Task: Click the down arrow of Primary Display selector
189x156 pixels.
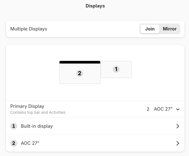Action: pos(178,109)
